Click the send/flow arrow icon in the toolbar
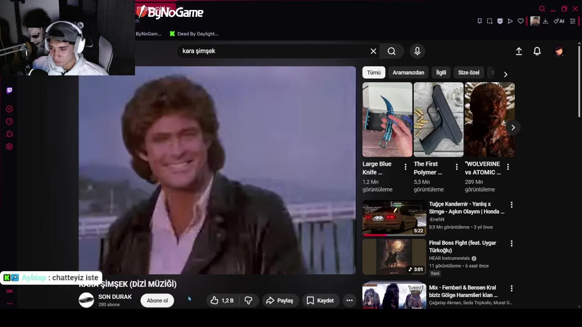This screenshot has width=582, height=327. point(510,21)
